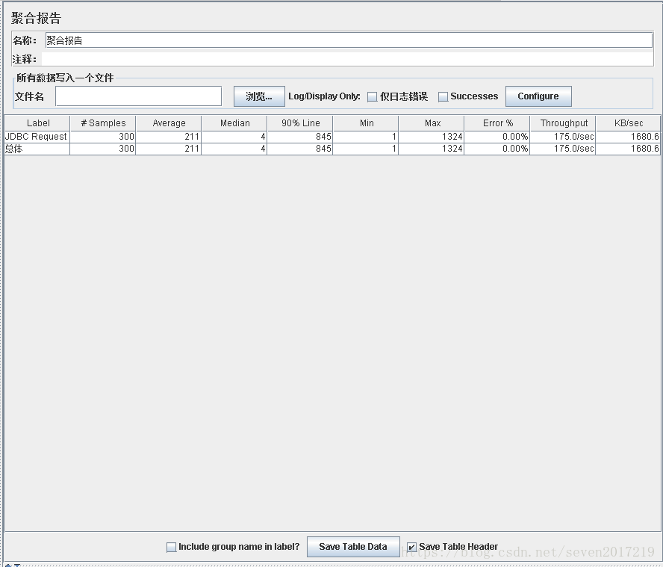Select the 总体 total row label
The width and height of the screenshot is (663, 567).
pyautogui.click(x=37, y=149)
